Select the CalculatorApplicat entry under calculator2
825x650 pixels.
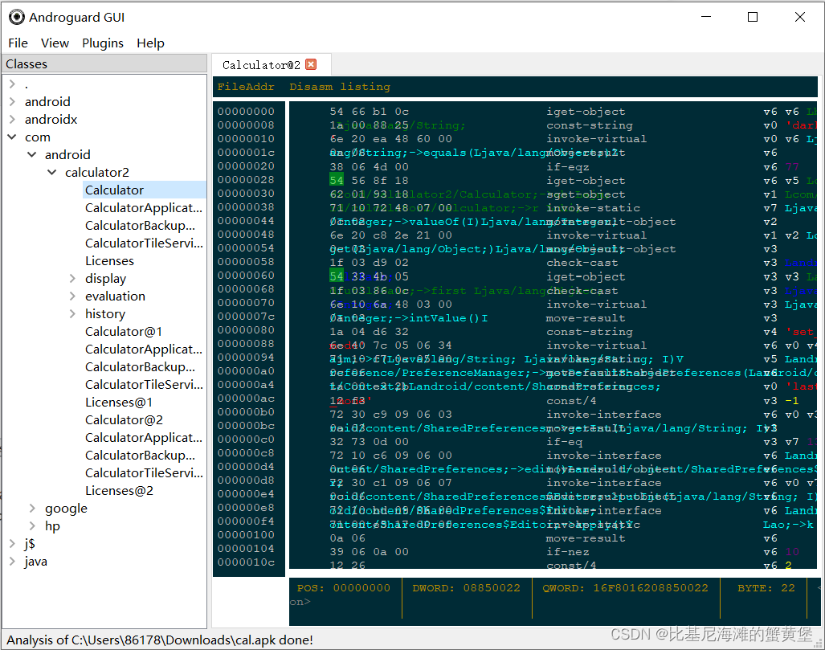tap(144, 207)
